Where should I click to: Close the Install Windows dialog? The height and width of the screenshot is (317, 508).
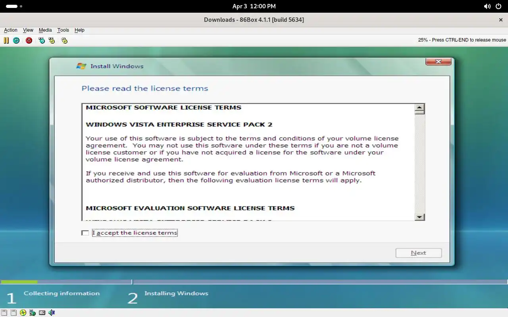point(438,61)
